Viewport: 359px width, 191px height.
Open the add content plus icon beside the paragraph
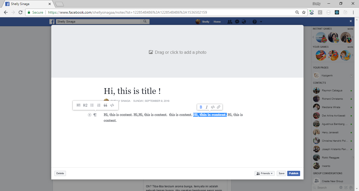click(x=89, y=115)
